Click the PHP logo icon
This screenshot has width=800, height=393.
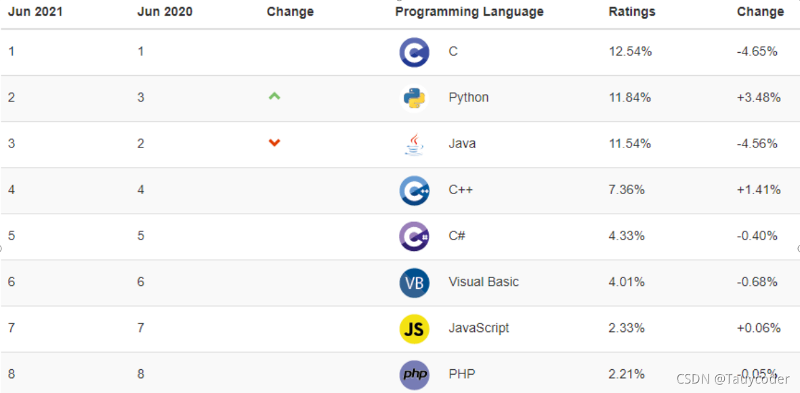[x=414, y=375]
